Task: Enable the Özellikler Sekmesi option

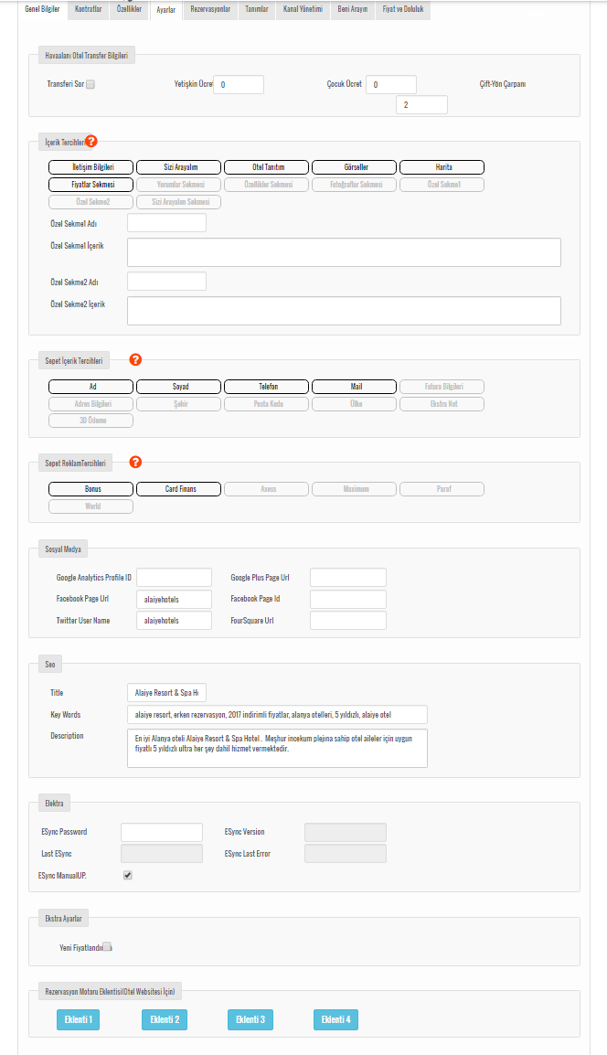Action: (267, 185)
